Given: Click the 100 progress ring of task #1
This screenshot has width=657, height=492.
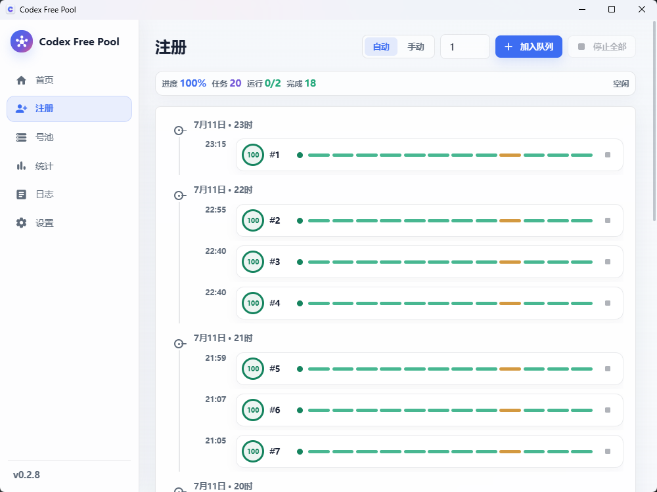Looking at the screenshot, I should click(x=253, y=155).
